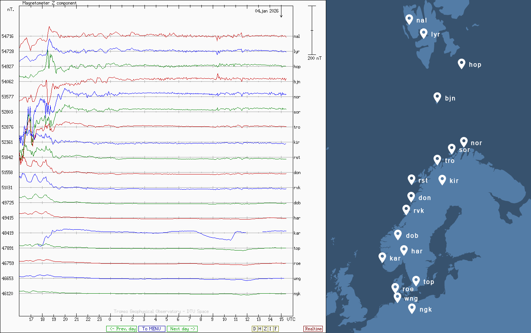Click the nal station map pin
The height and width of the screenshot is (333, 531).
tap(409, 19)
